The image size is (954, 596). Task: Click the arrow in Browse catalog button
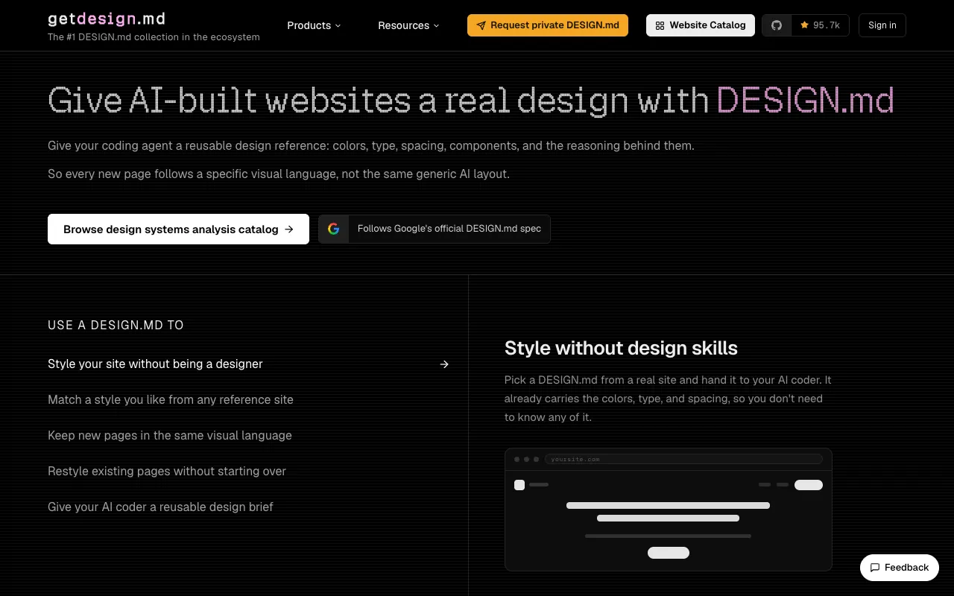click(x=289, y=229)
